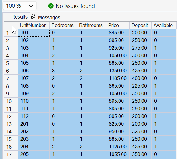The height and width of the screenshot is (159, 177).
Task: Select the Deposit column header
Action: coord(141,25)
